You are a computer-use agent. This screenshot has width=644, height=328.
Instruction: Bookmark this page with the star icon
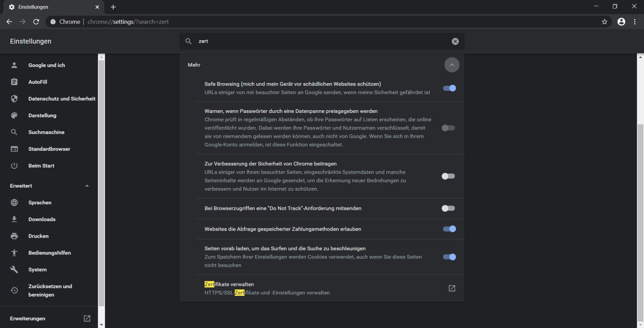click(605, 22)
